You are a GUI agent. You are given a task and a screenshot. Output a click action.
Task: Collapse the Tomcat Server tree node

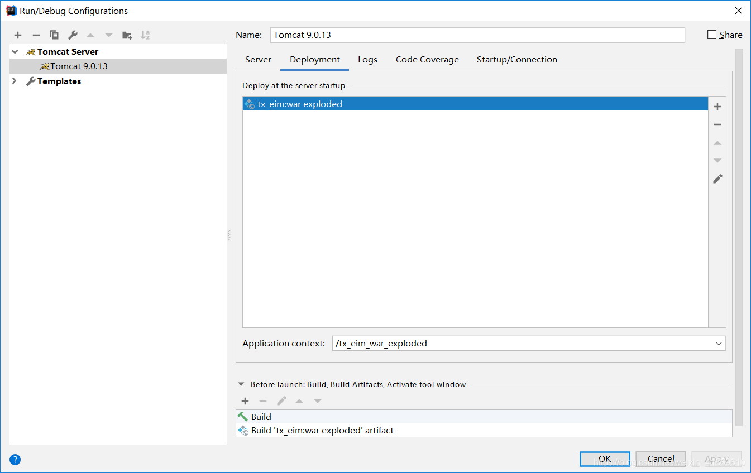[15, 51]
